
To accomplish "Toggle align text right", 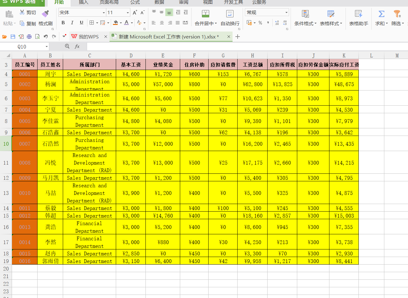I will (170, 23).
